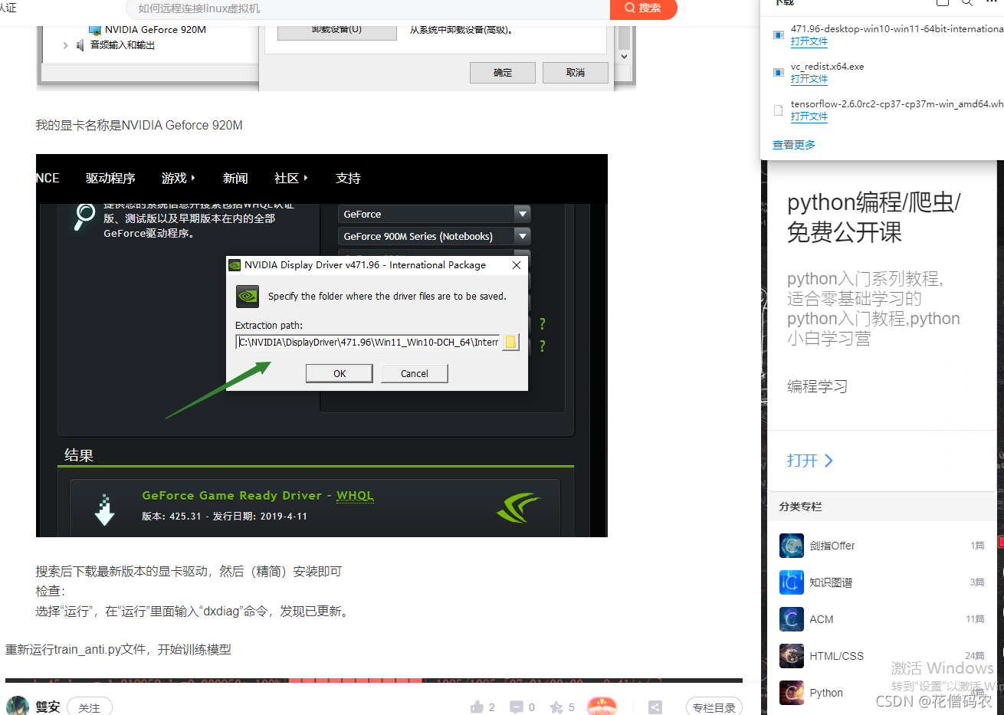This screenshot has width=1004, height=715.
Task: Click the 打开文件 link under vc_redist.x64.exe
Action: tap(809, 79)
